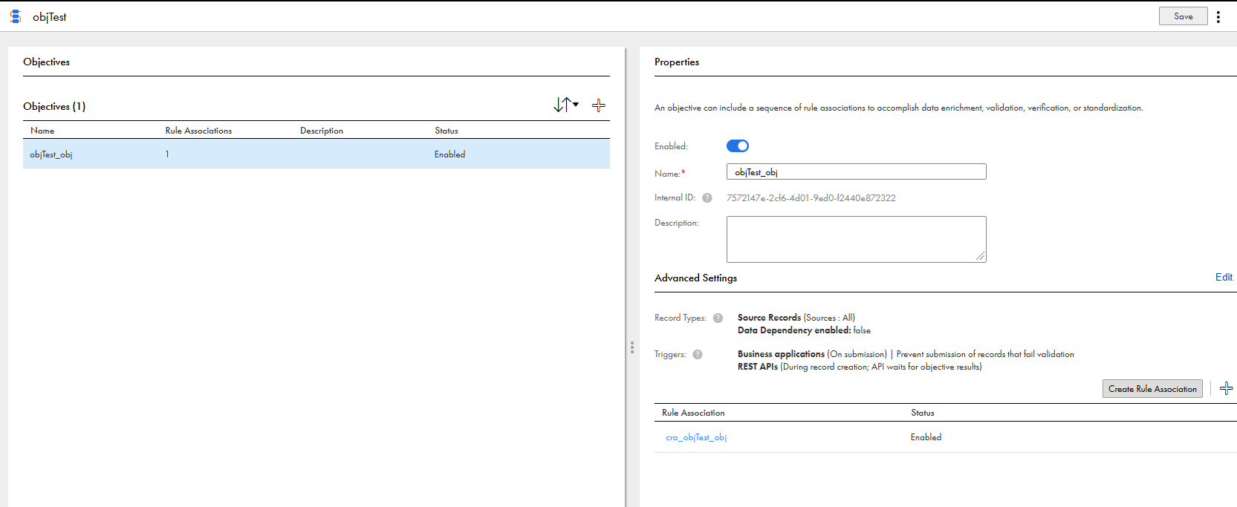Click the objTest application logo icon

tap(16, 16)
